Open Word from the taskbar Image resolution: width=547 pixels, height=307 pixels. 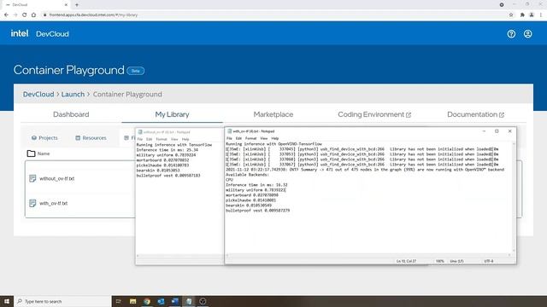coord(174,301)
